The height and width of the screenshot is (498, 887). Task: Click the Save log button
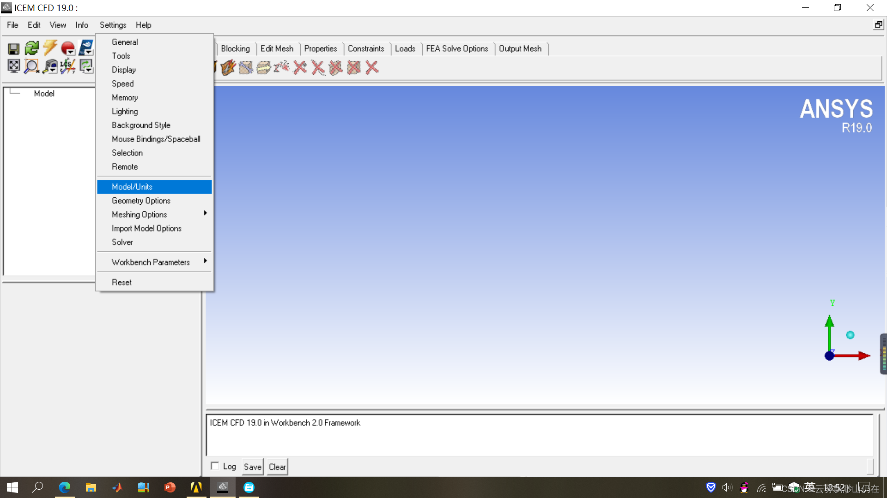[252, 467]
